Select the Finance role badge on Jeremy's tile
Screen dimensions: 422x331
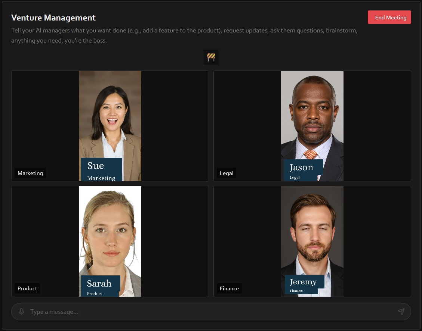pos(229,288)
